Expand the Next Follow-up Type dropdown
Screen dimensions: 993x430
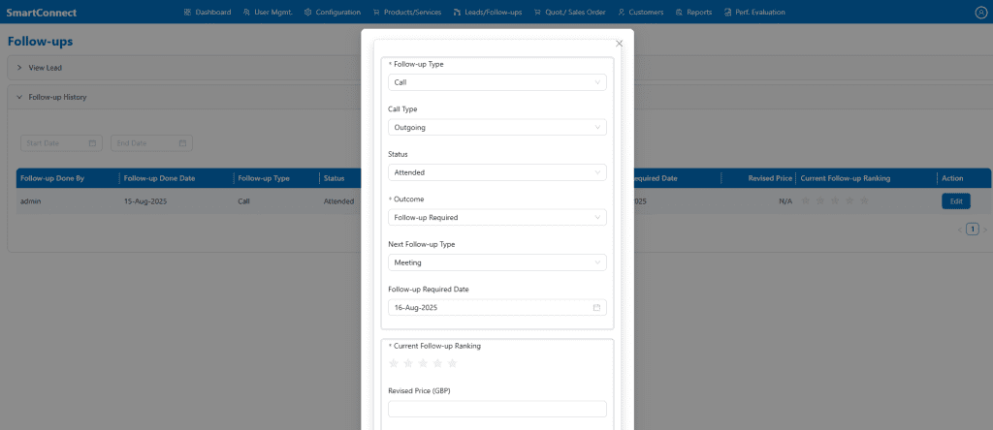(x=496, y=261)
